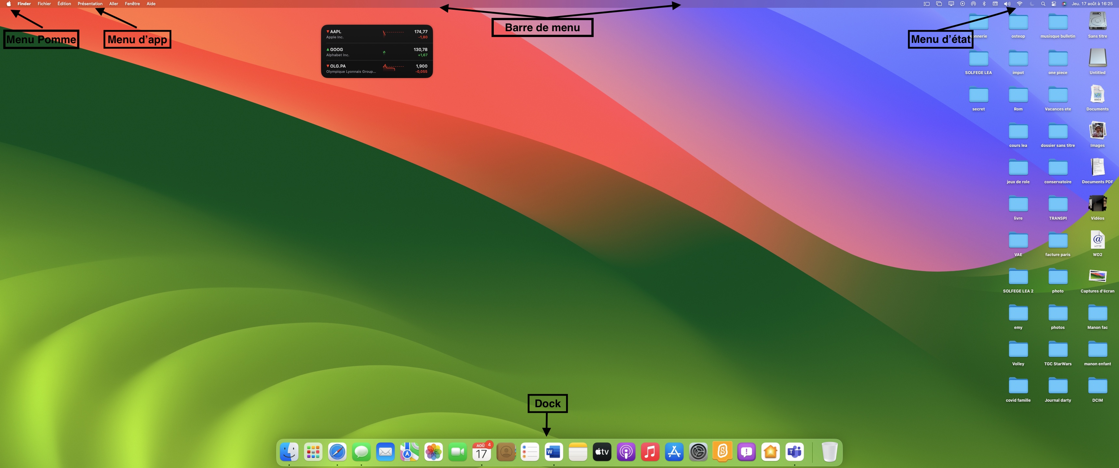
Task: Open the Aller menu
Action: pyautogui.click(x=114, y=4)
